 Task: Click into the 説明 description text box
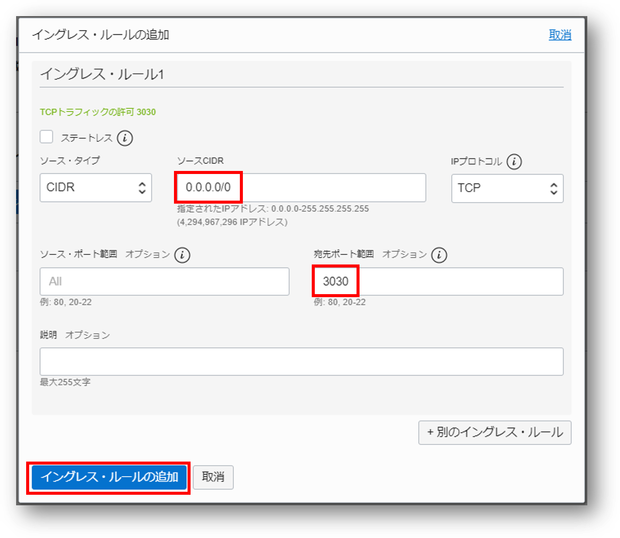(x=301, y=362)
